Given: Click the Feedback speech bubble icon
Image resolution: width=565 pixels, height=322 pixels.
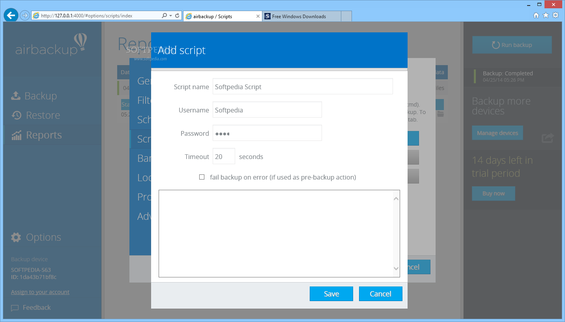Looking at the screenshot, I should pos(15,308).
